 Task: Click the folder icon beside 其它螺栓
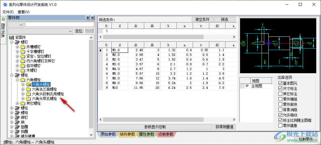click(x=23, y=103)
